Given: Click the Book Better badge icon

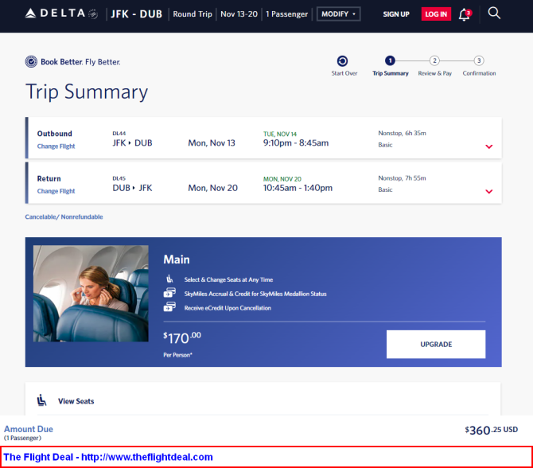Looking at the screenshot, I should (x=31, y=61).
